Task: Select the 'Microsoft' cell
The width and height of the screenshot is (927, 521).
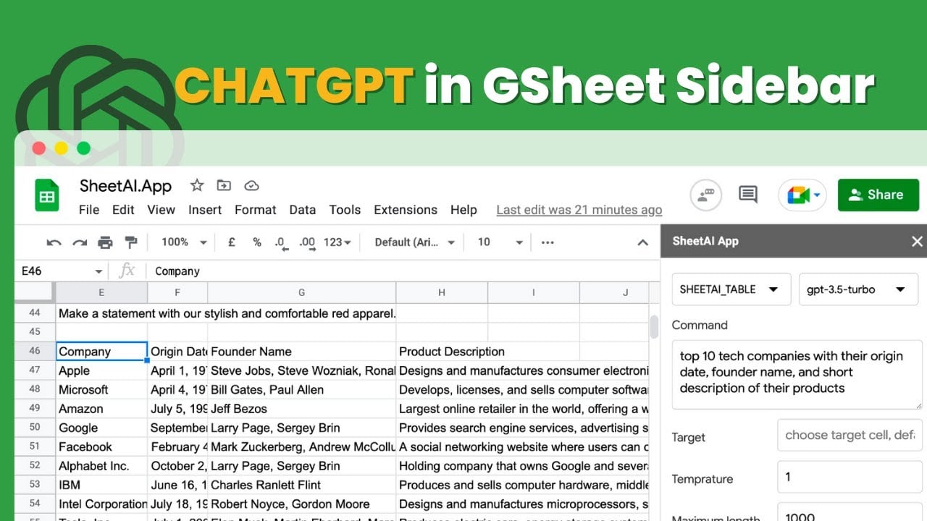Action: [101, 390]
